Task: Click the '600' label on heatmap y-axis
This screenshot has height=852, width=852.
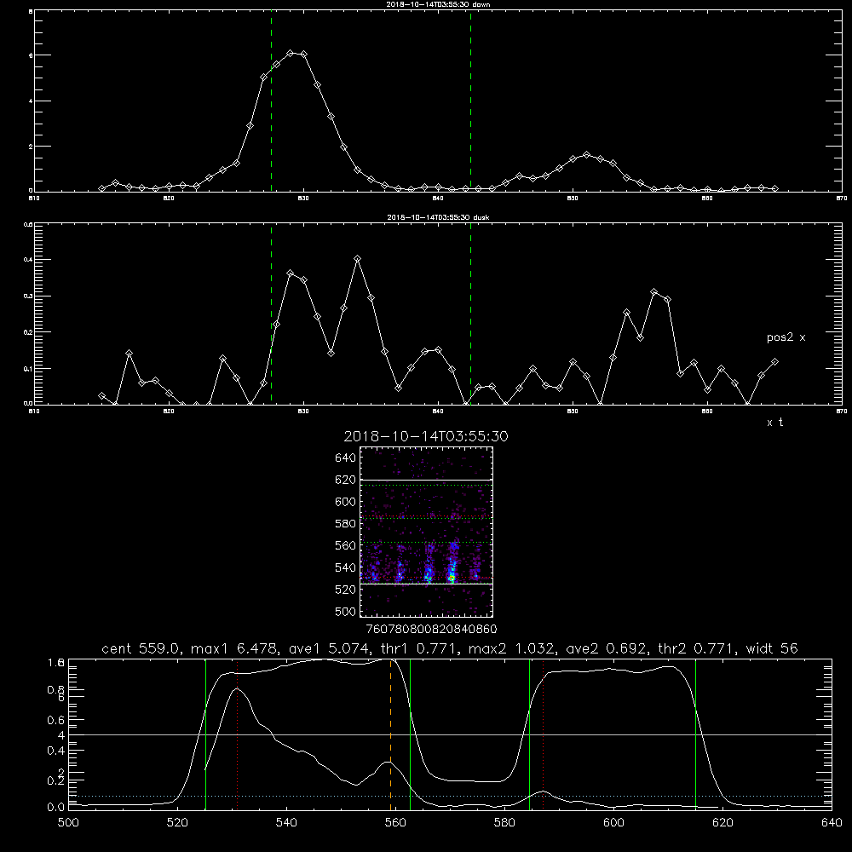Action: [345, 502]
